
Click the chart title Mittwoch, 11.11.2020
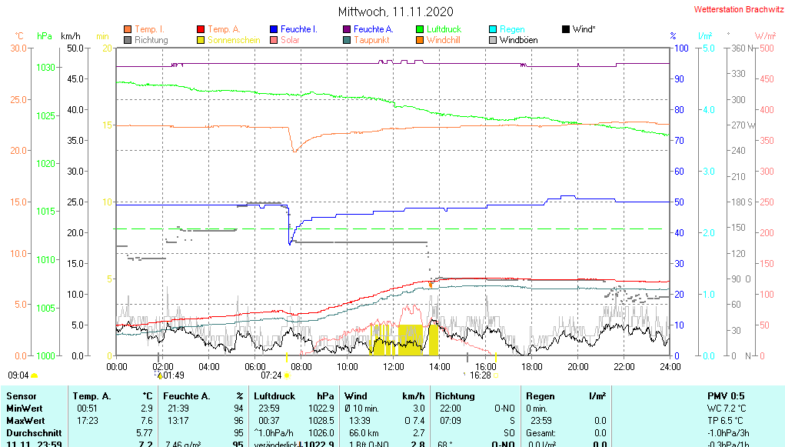tap(395, 12)
